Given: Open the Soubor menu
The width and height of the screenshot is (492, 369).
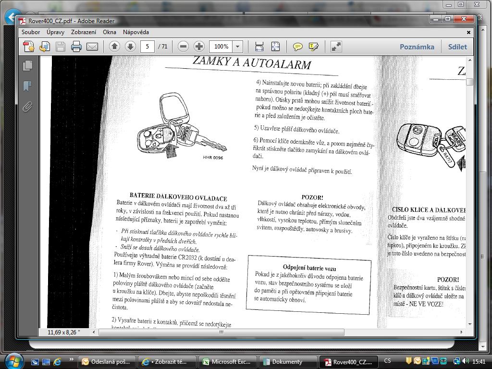Looking at the screenshot, I should coord(31,32).
